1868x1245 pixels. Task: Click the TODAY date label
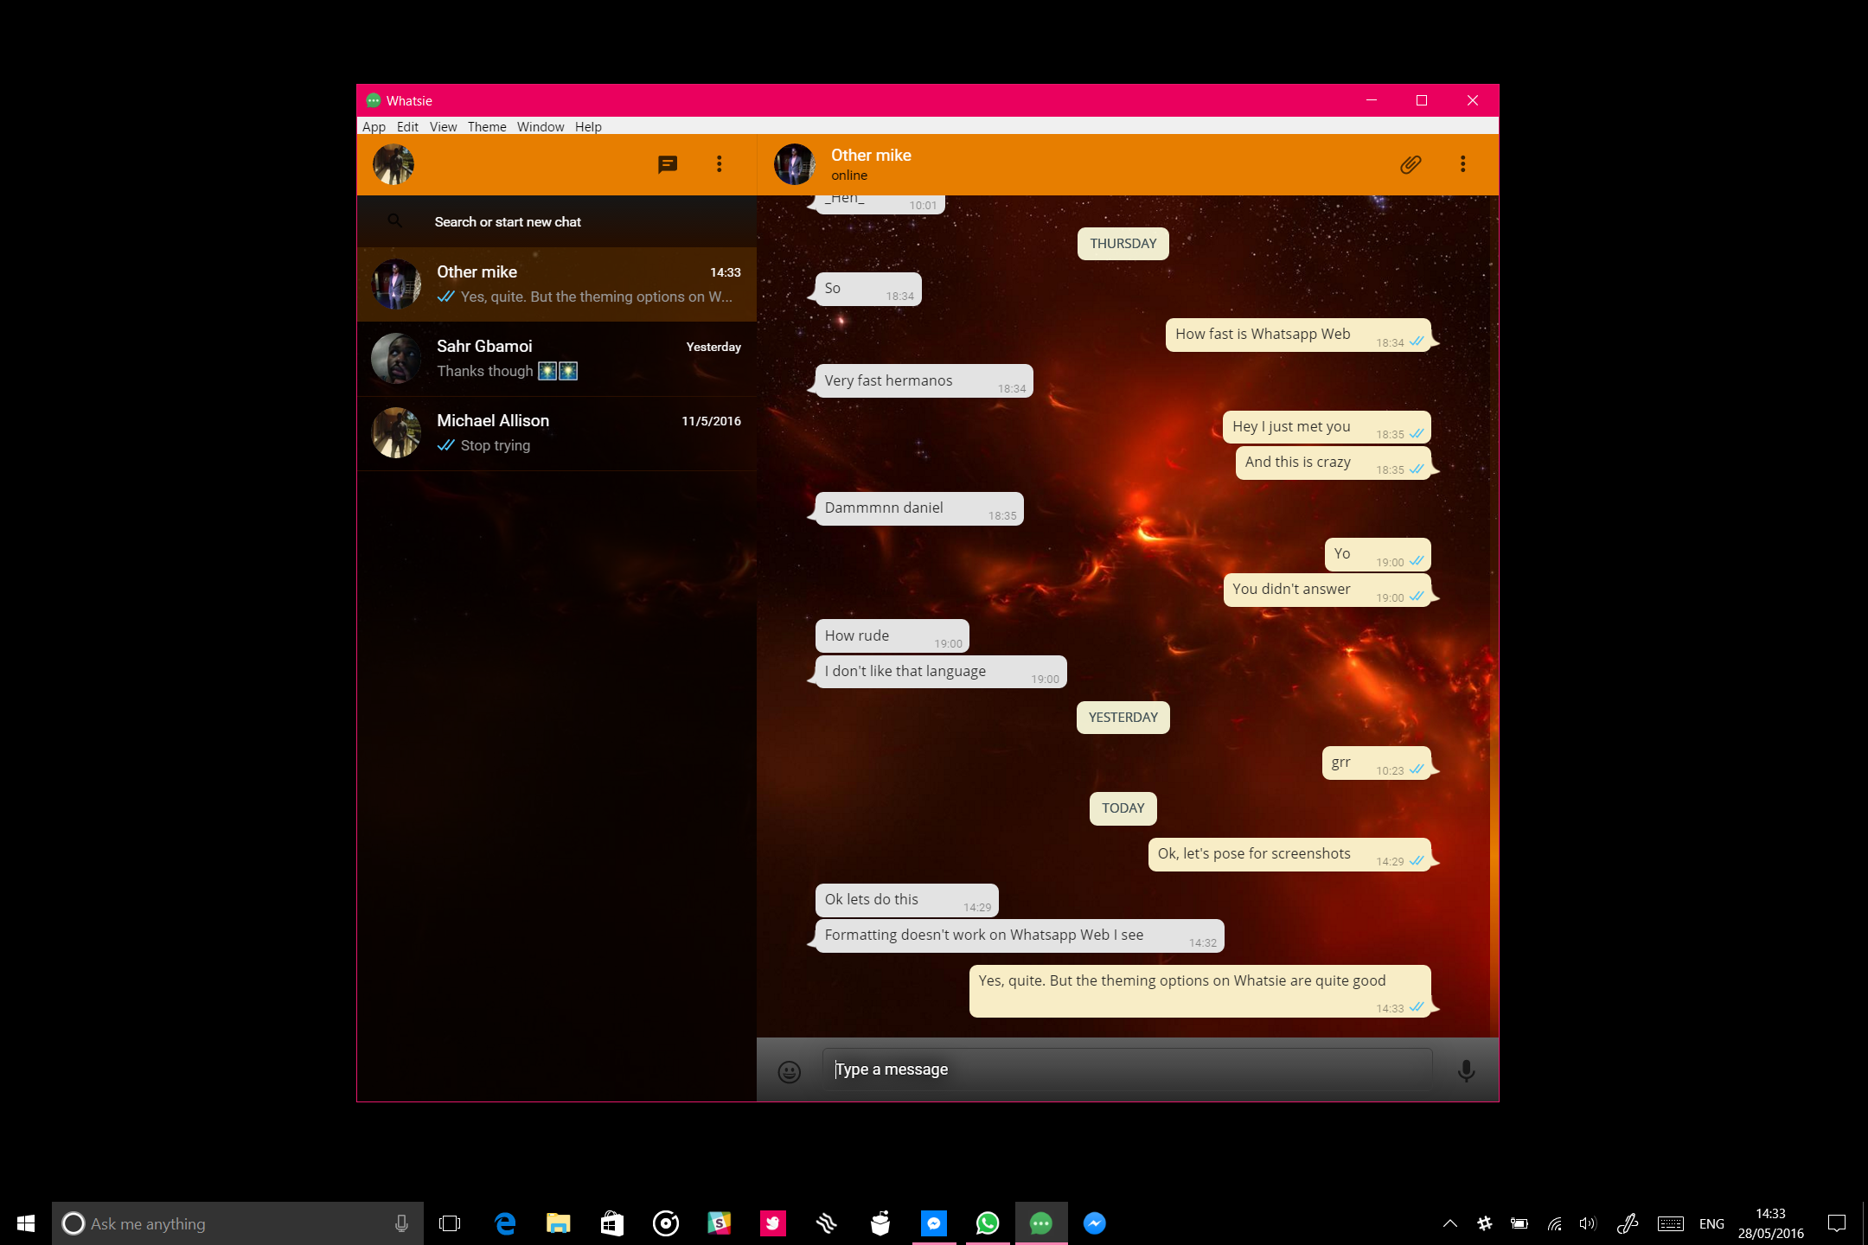pyautogui.click(x=1123, y=808)
